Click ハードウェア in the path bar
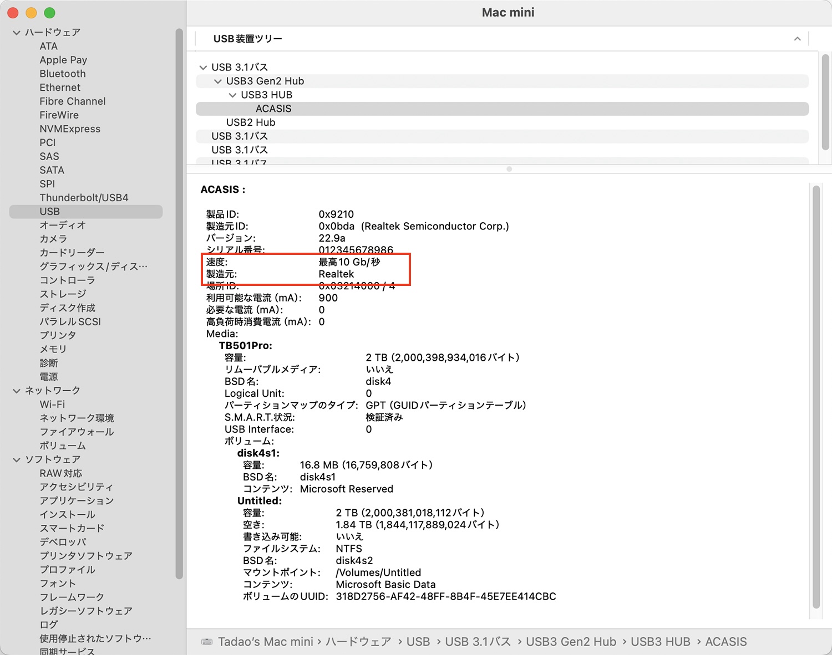 tap(358, 642)
